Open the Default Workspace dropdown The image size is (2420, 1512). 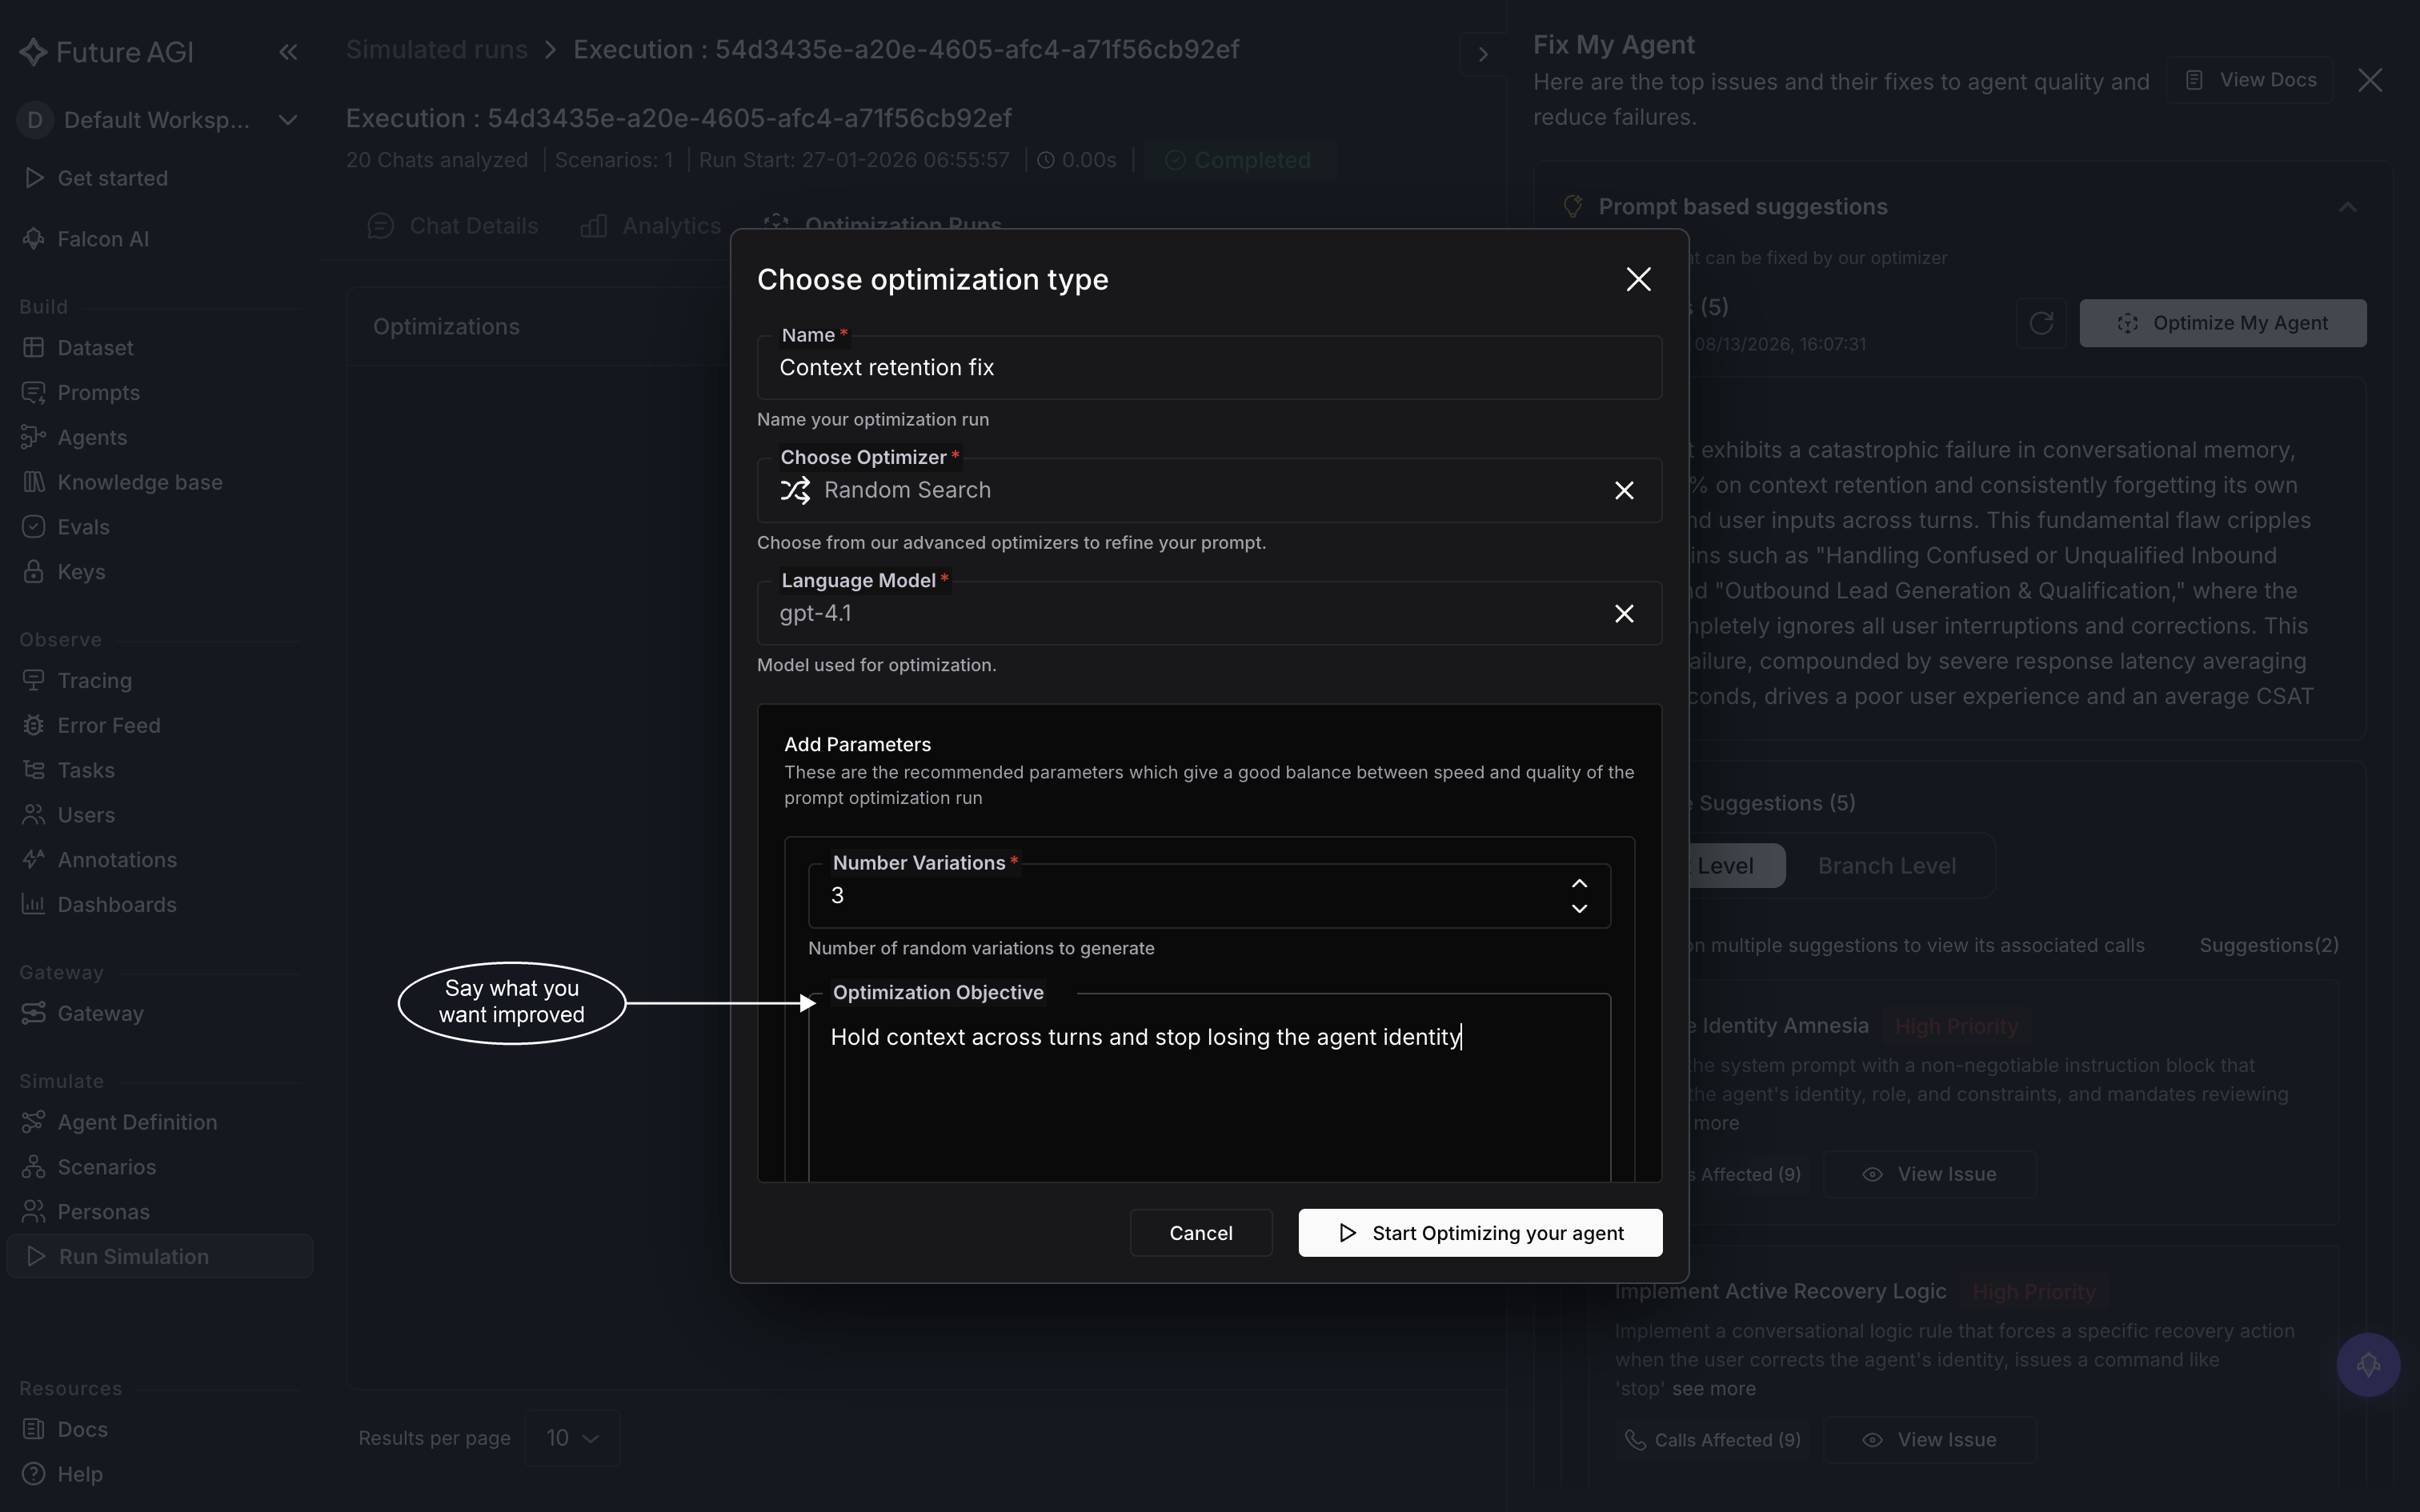click(158, 120)
